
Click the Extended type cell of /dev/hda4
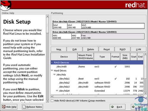pyautogui.click(x=100, y=91)
